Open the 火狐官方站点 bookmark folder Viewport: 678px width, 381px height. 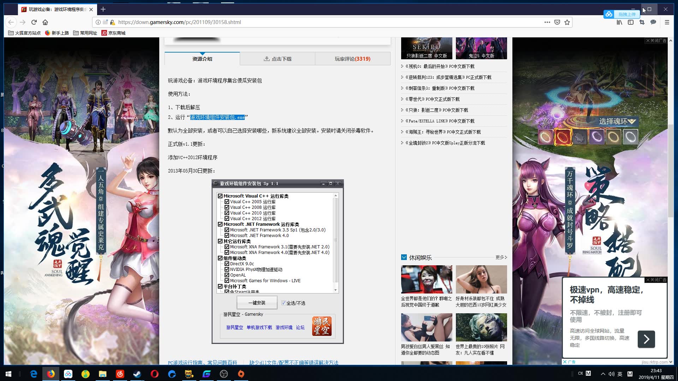(x=24, y=33)
